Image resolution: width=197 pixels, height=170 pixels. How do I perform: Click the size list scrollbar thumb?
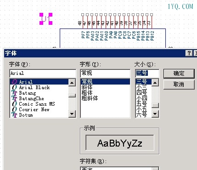pyautogui.click(x=155, y=105)
